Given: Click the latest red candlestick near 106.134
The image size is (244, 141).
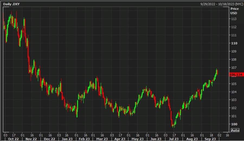Looking at the screenshot, I should click(x=217, y=73).
